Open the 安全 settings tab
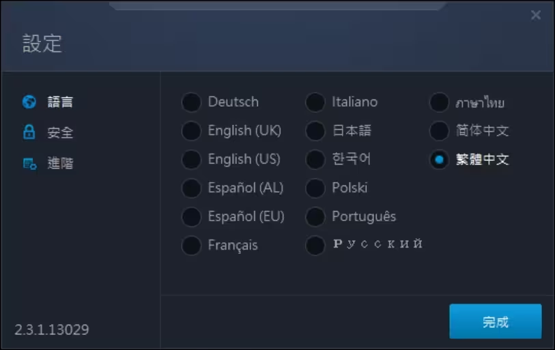The image size is (555, 350). [60, 133]
